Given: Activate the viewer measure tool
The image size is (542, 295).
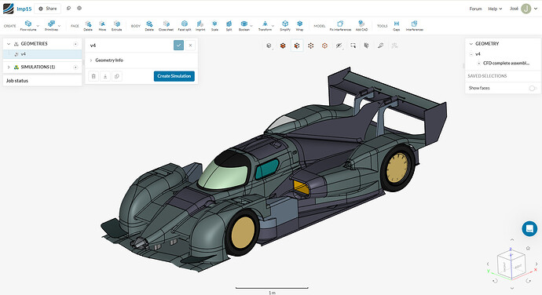Looking at the screenshot, I should pyautogui.click(x=380, y=46).
